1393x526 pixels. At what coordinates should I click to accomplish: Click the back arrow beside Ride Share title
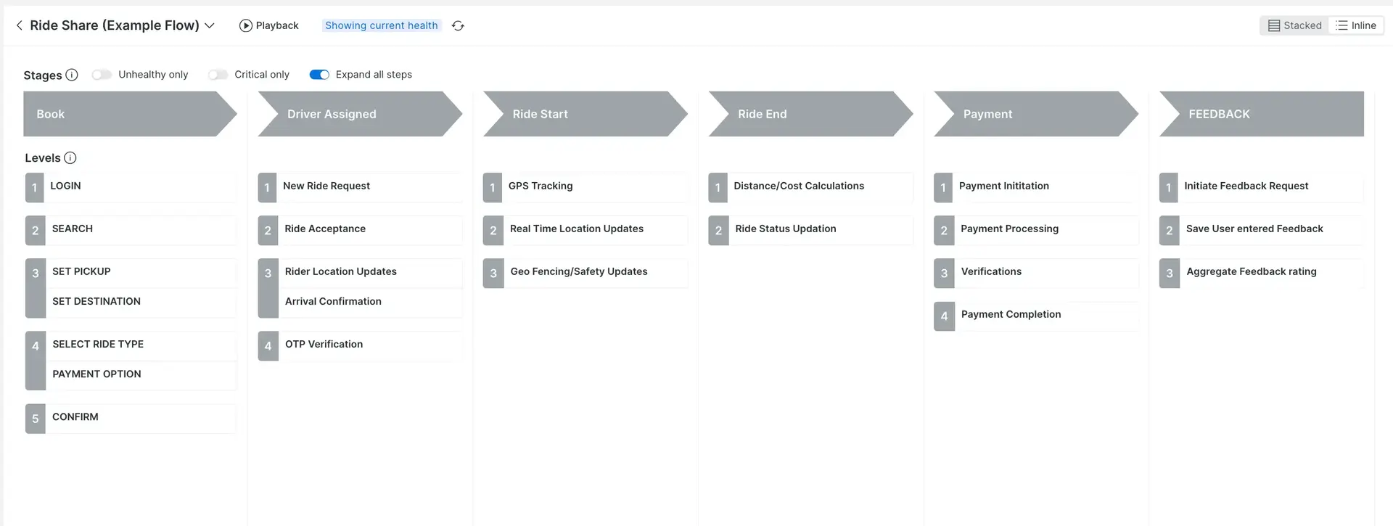(19, 25)
